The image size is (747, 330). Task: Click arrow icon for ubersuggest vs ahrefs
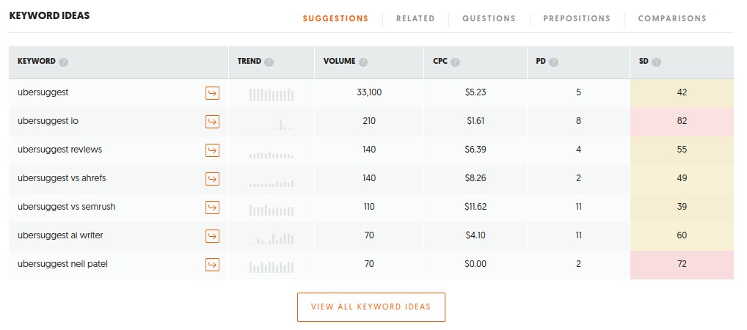[x=212, y=179]
